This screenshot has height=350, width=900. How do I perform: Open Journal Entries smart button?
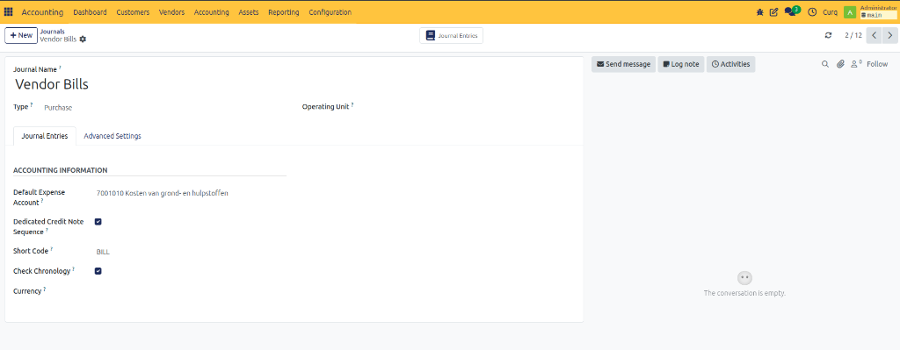pos(451,35)
